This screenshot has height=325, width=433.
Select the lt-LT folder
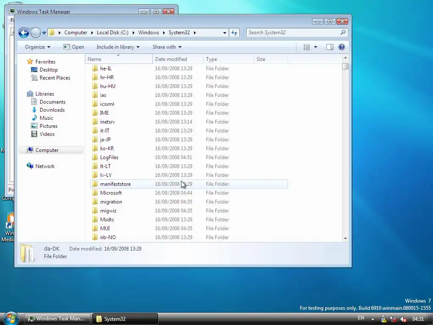coord(189,166)
